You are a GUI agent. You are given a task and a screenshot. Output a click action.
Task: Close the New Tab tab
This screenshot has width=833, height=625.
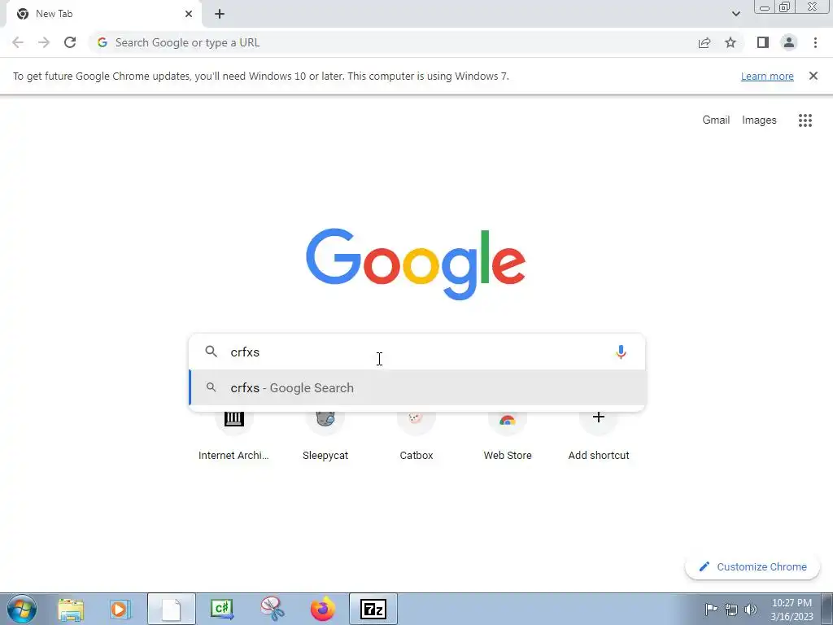(189, 14)
